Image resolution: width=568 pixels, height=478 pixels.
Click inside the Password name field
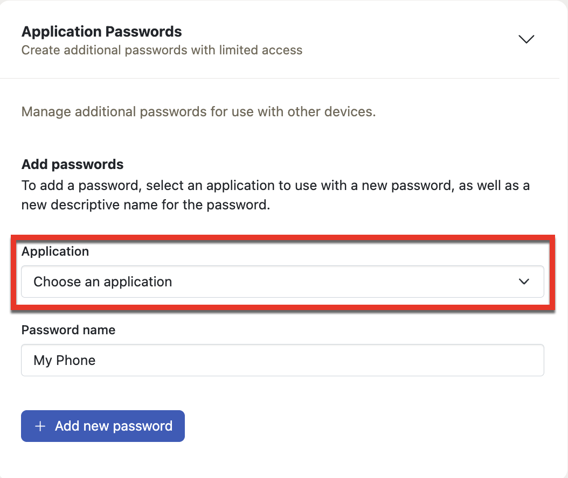(x=282, y=360)
